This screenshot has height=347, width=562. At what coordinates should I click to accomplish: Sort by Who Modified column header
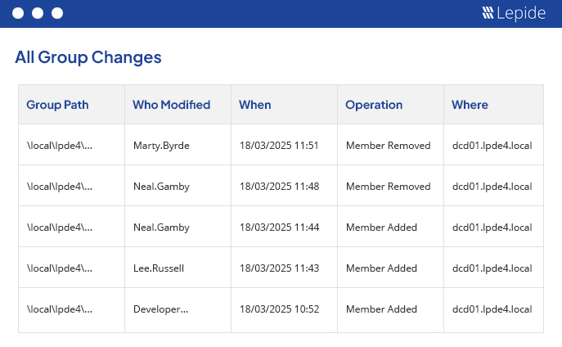coord(171,105)
